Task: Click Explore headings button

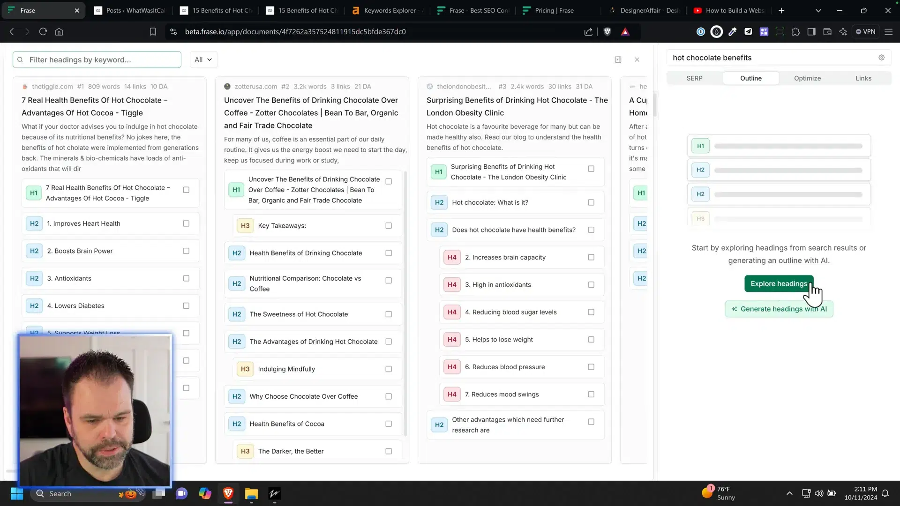Action: [779, 283]
